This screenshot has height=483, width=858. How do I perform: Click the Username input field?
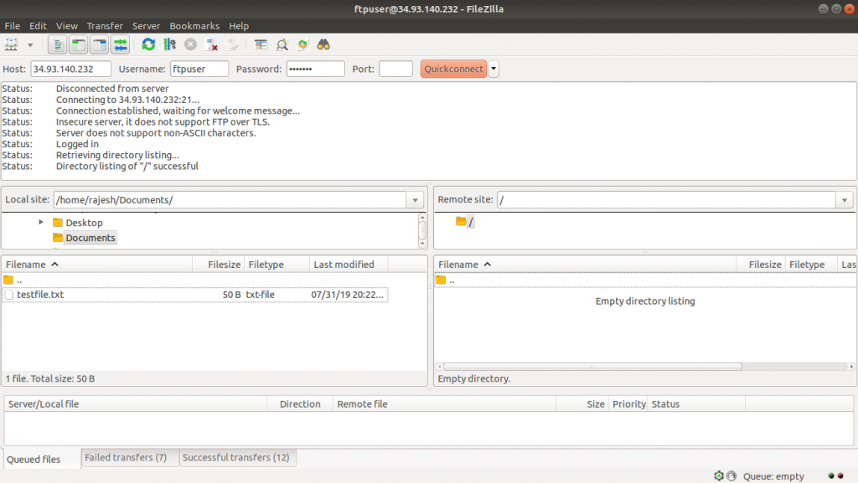pyautogui.click(x=199, y=69)
